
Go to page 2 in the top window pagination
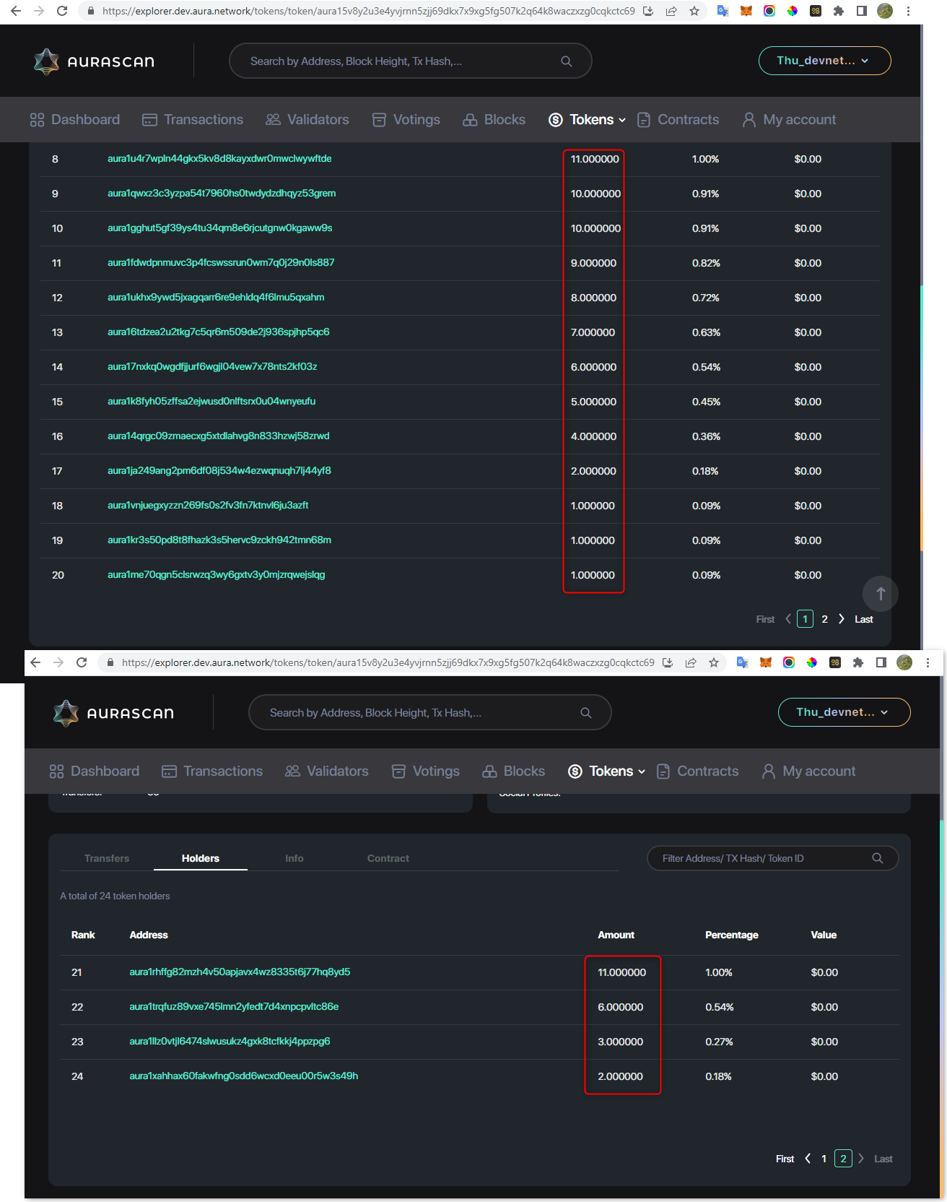825,619
